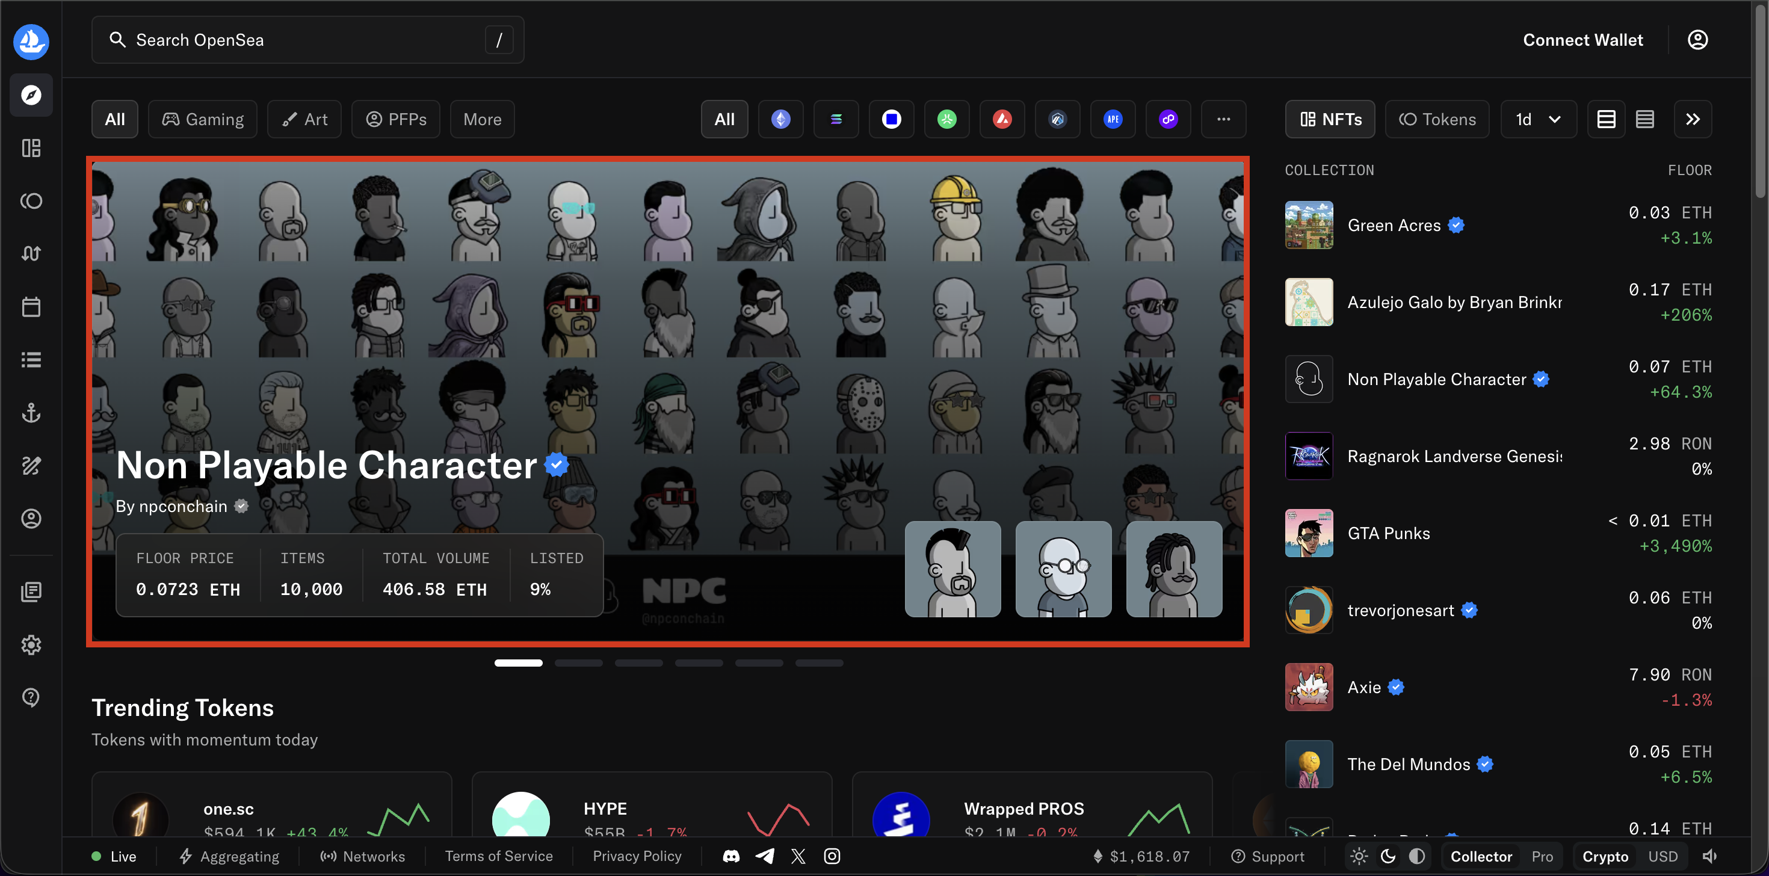Focus the Search OpenSea input field

[307, 40]
